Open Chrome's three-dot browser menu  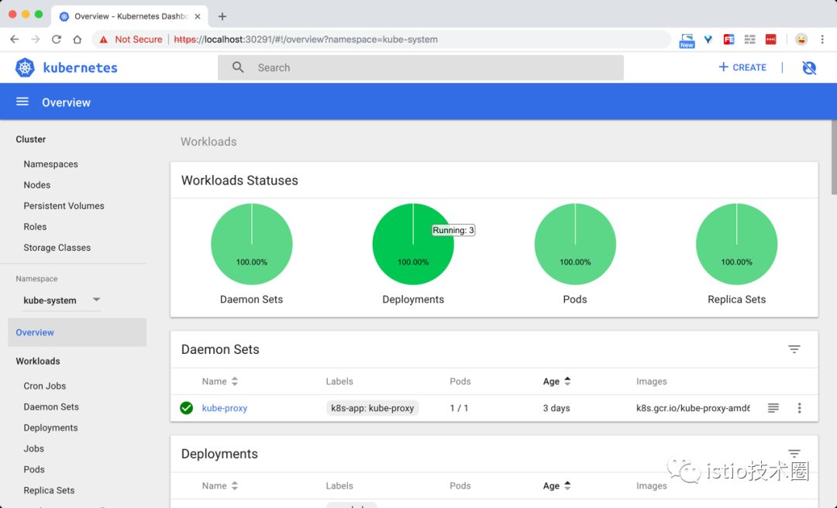click(x=822, y=39)
